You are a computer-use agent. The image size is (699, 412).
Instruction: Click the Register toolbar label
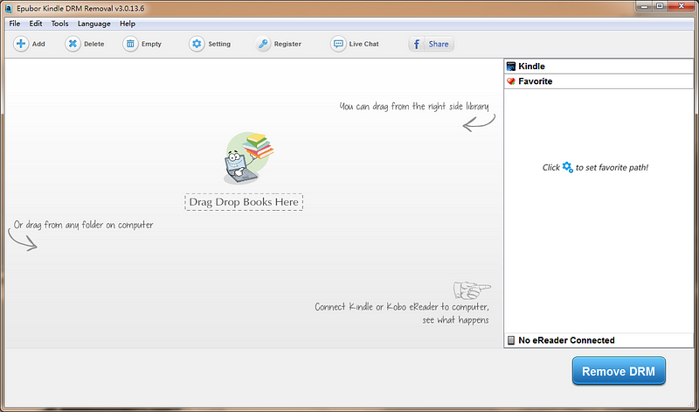287,44
